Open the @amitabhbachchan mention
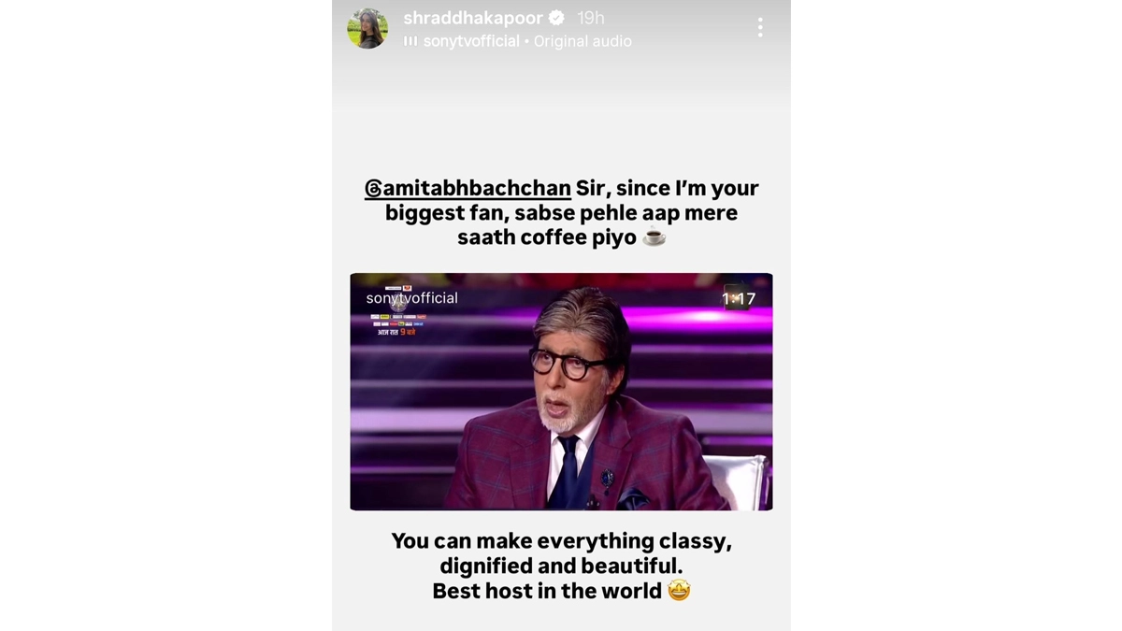The height and width of the screenshot is (631, 1122). coord(467,188)
